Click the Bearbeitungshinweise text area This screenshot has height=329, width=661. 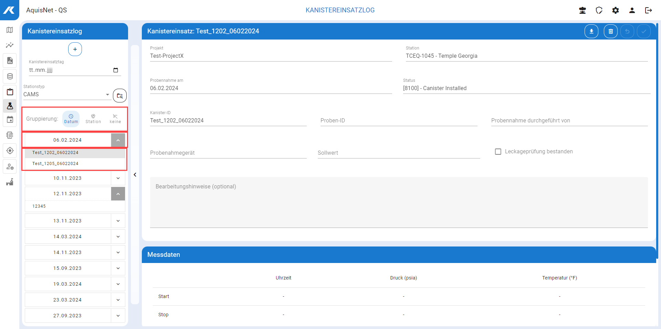tap(399, 202)
